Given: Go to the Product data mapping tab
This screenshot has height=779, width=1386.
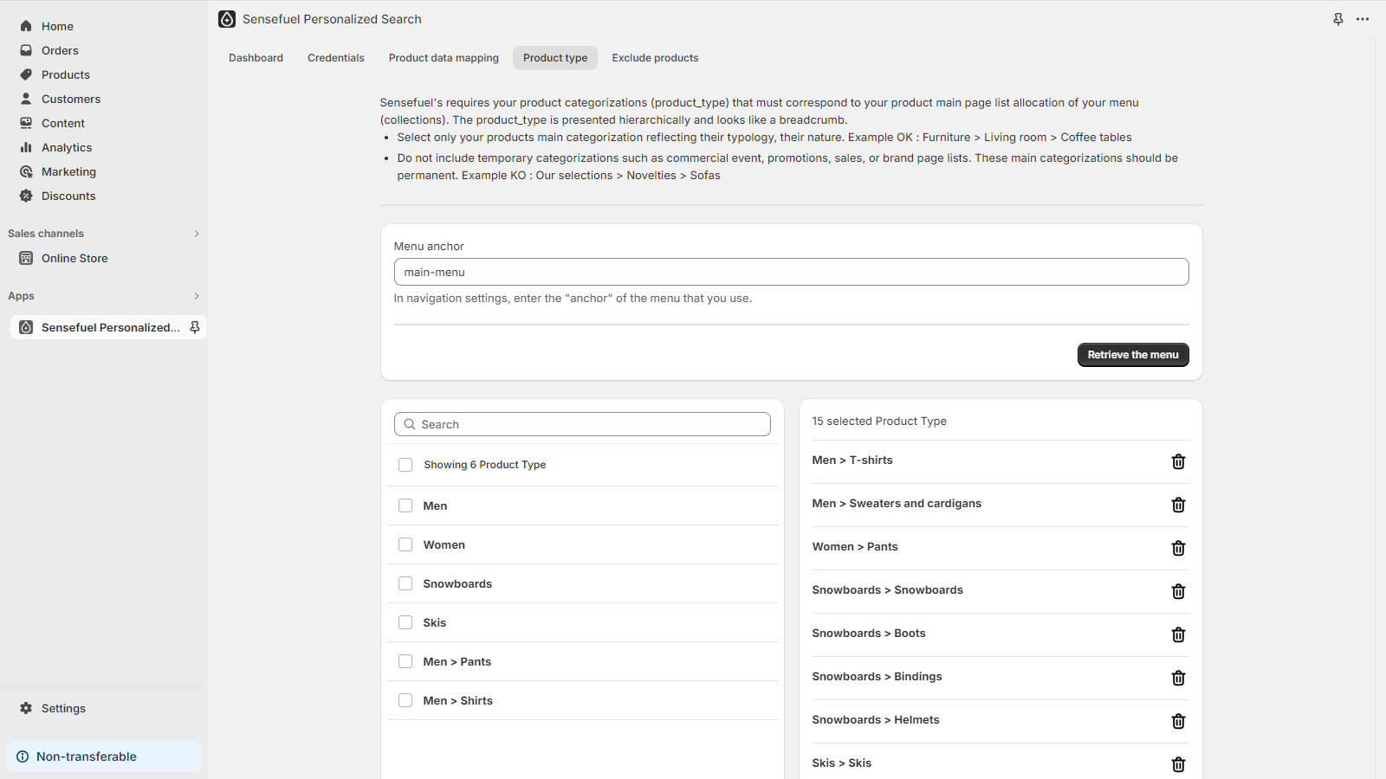Looking at the screenshot, I should click(x=444, y=58).
